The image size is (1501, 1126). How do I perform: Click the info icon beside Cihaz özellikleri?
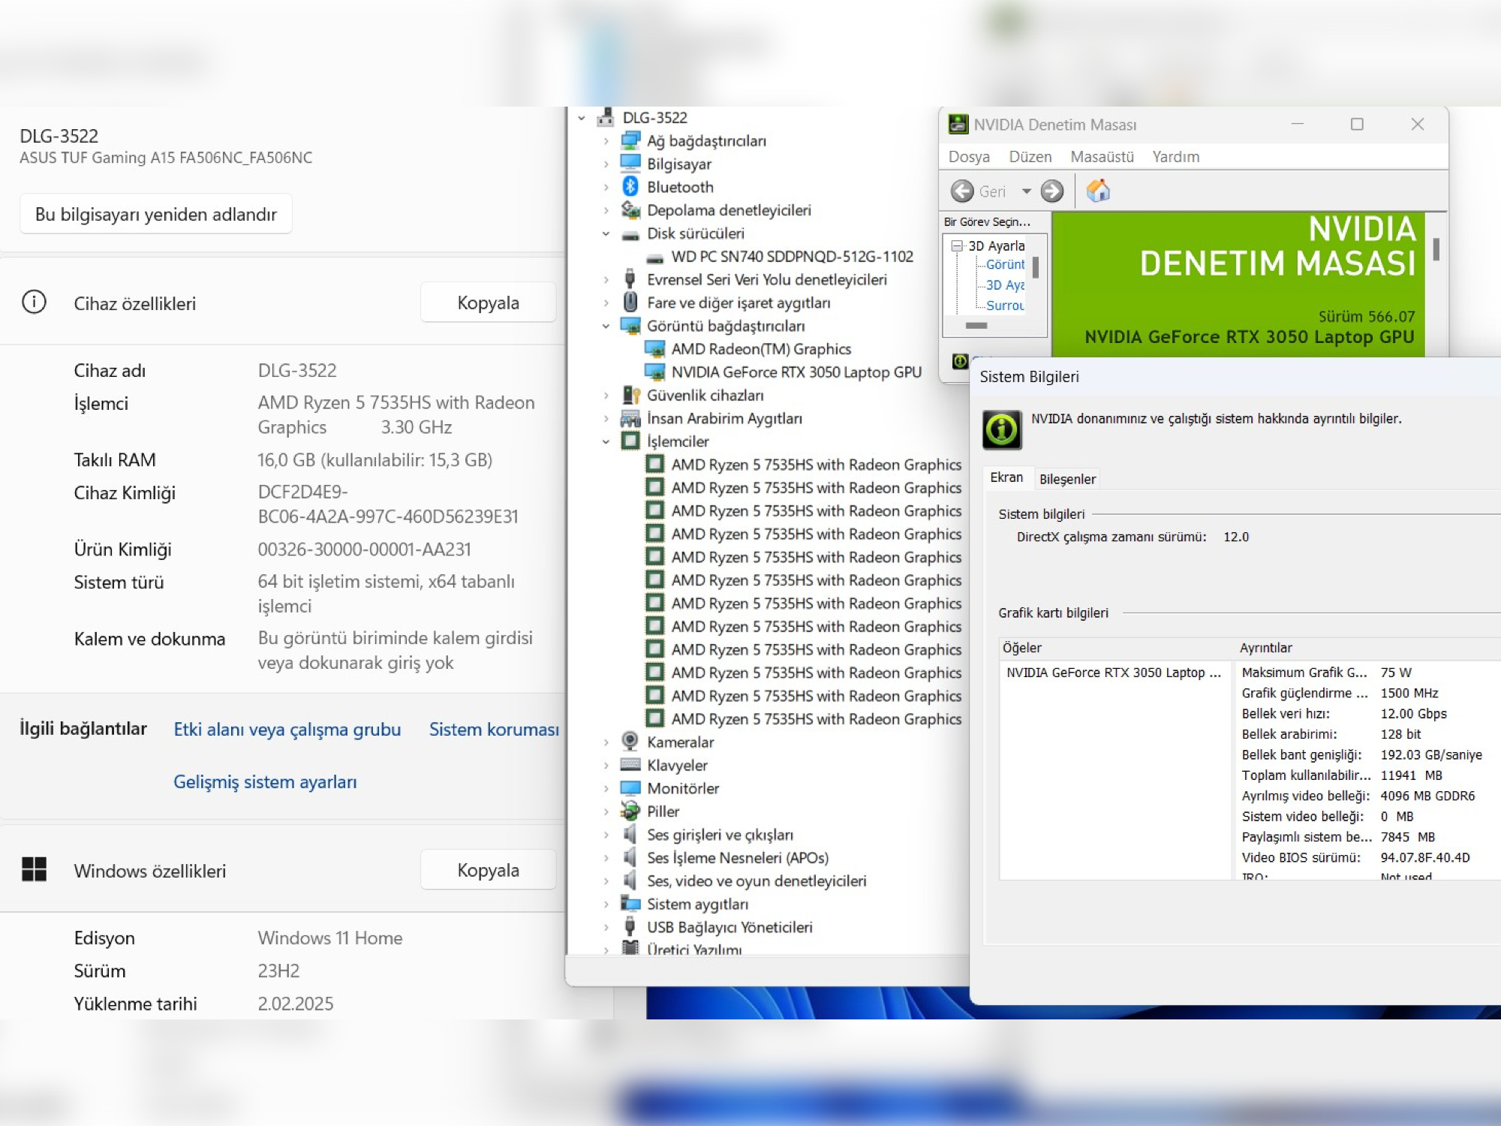pyautogui.click(x=35, y=302)
